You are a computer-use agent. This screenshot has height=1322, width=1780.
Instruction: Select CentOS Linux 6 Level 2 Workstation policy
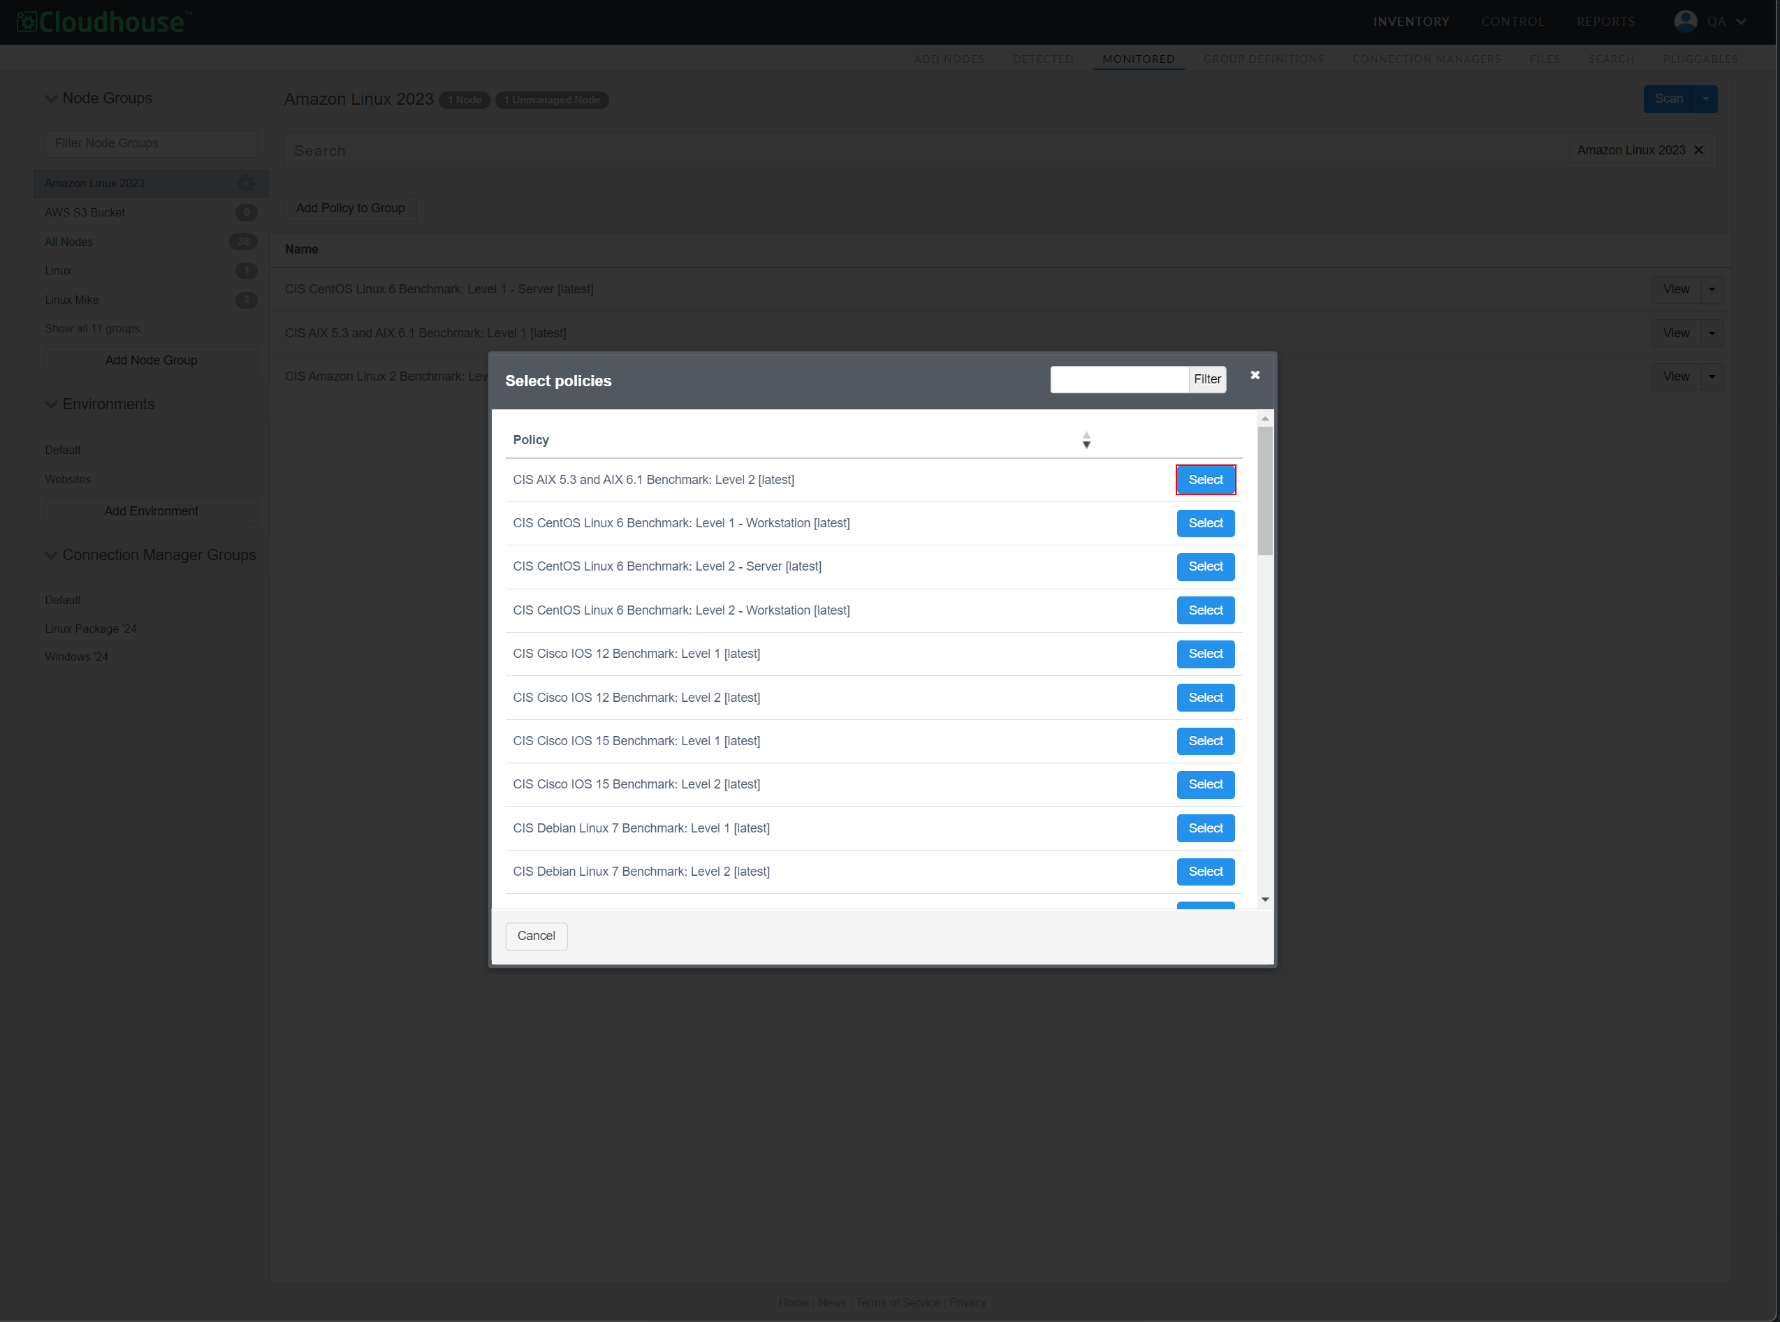[1205, 610]
